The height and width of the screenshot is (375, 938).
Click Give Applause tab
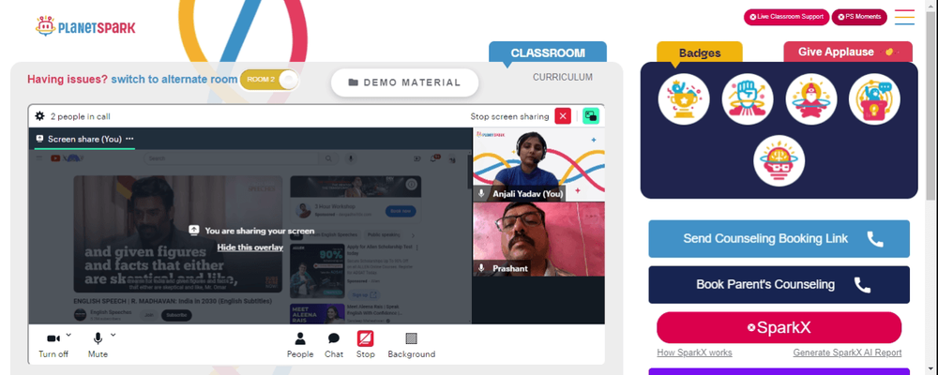848,52
